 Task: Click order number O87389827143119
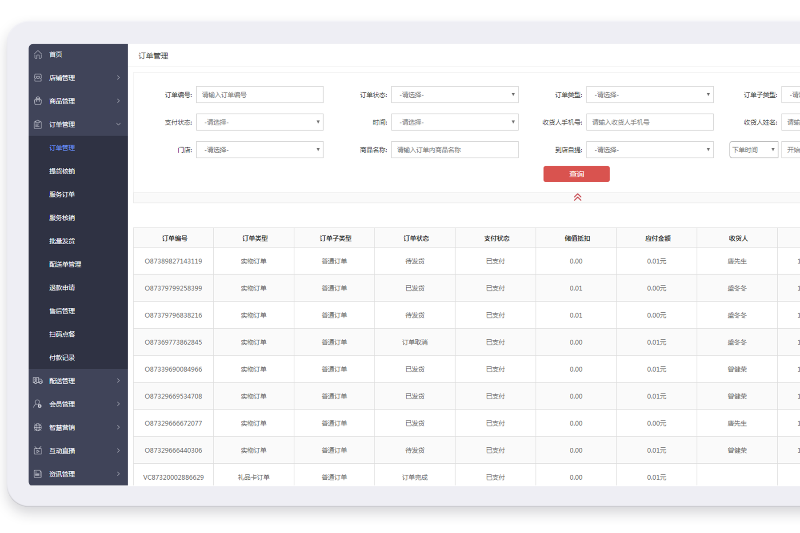(173, 261)
